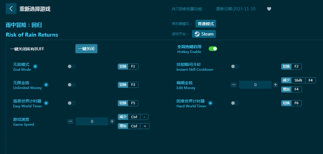Click star icon beside Easy World Timer
The image size is (323, 154).
click(x=46, y=103)
